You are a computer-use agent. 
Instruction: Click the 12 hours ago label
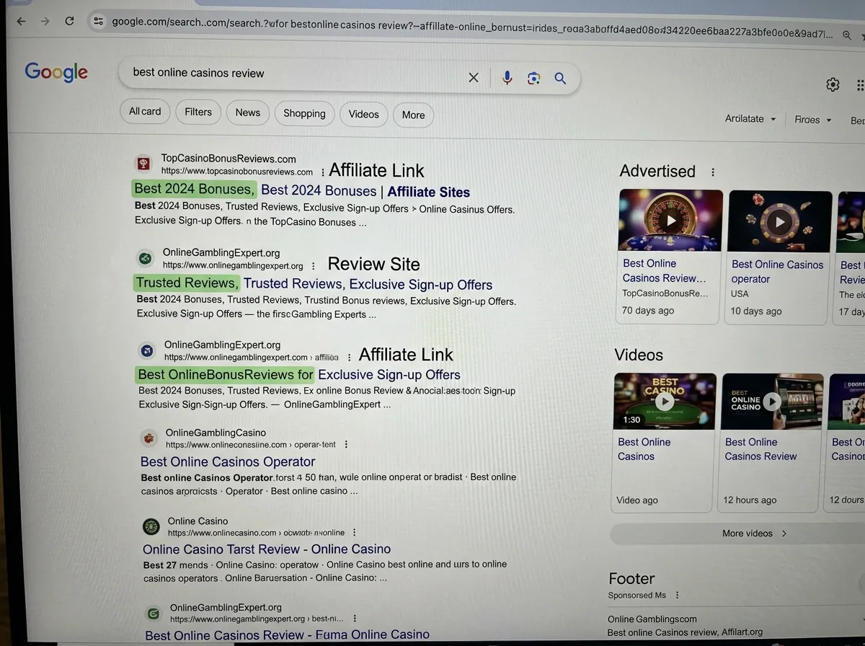pos(750,500)
